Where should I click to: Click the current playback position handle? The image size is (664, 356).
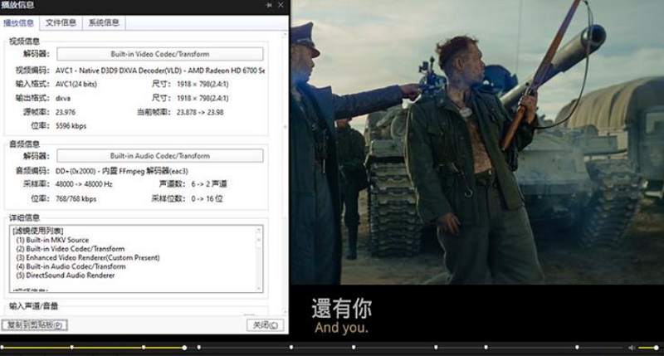(x=184, y=347)
